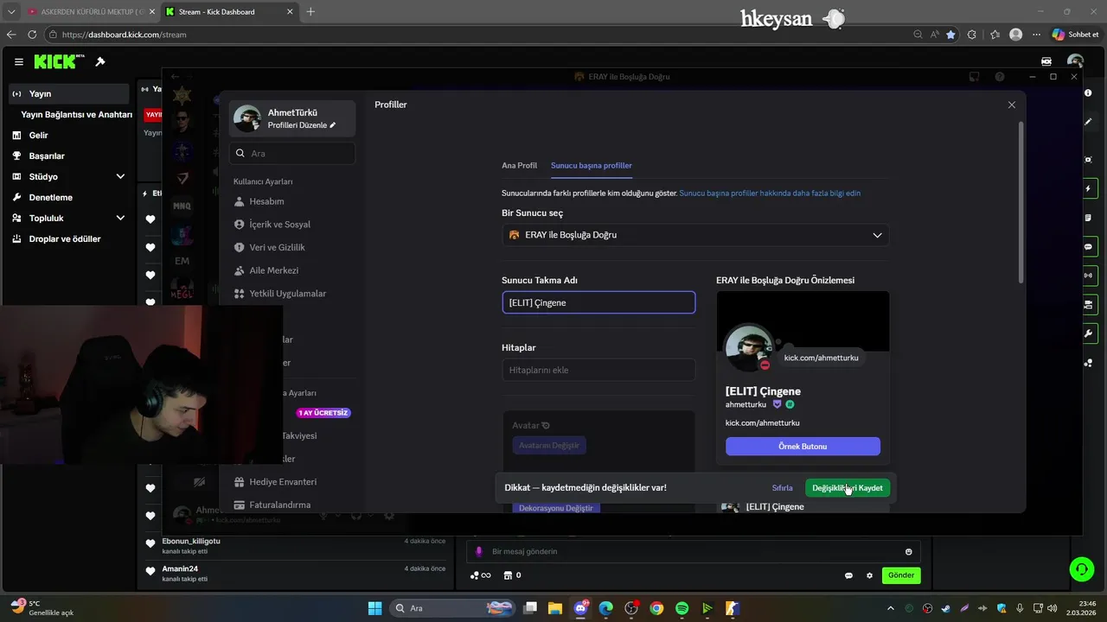
Task: Expand Stüdyo section chevron
Action: point(120,176)
